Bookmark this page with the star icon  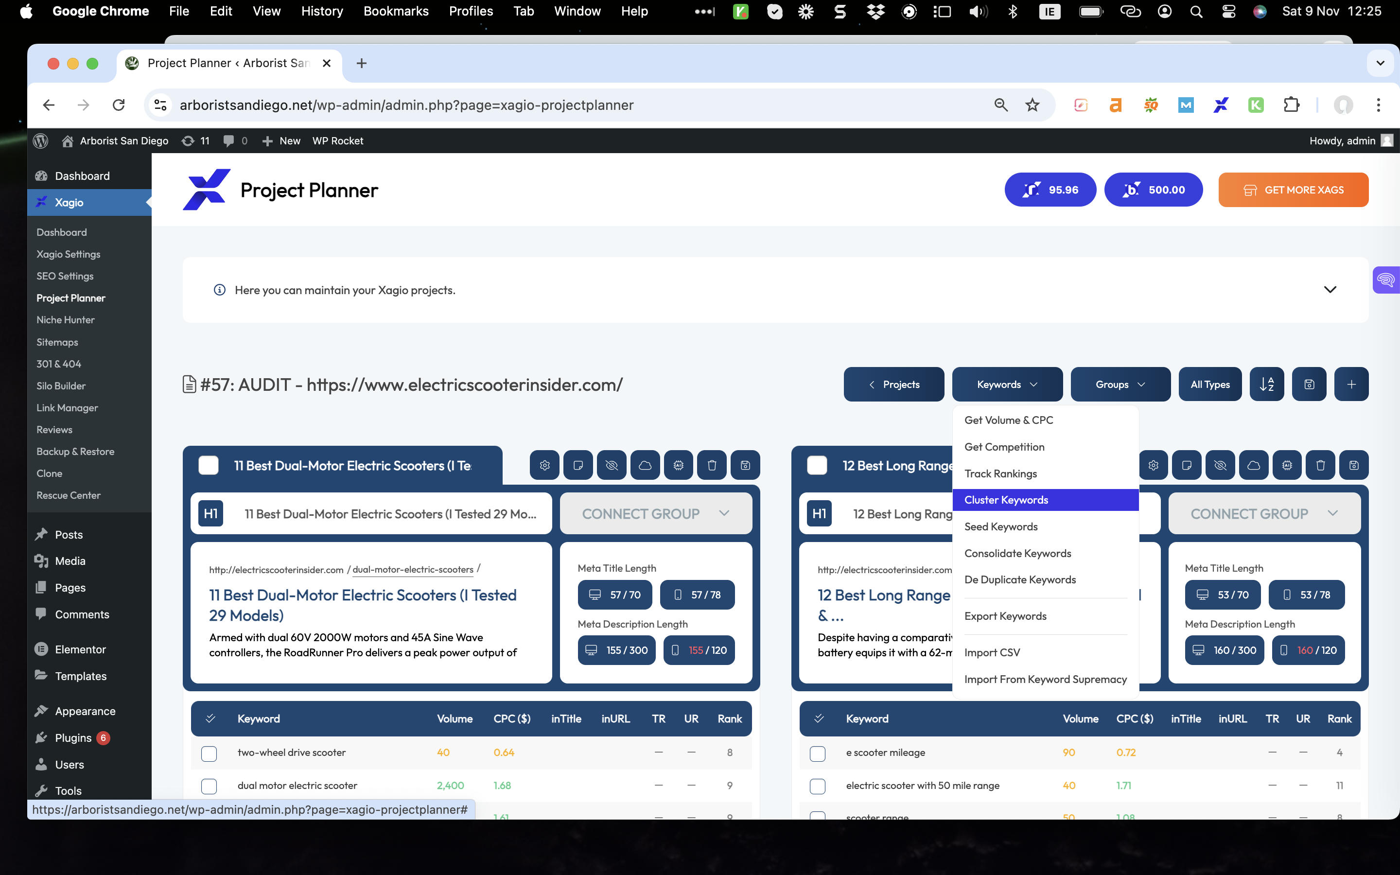pyautogui.click(x=1032, y=105)
